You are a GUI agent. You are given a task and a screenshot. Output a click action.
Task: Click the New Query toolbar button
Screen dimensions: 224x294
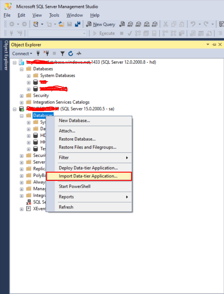click(x=101, y=24)
